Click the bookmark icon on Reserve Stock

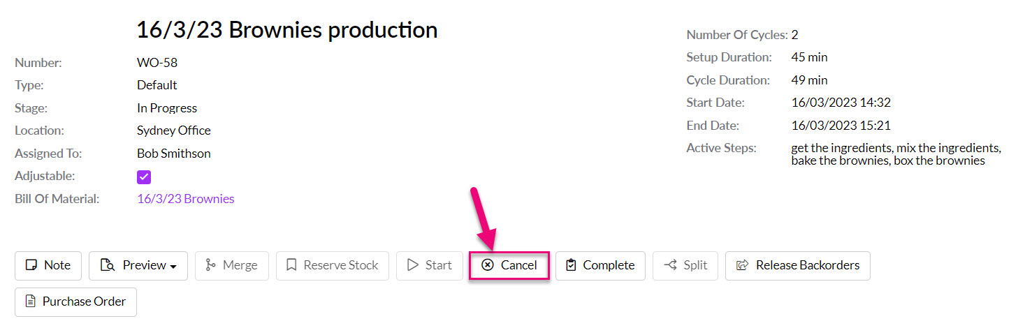pyautogui.click(x=291, y=265)
